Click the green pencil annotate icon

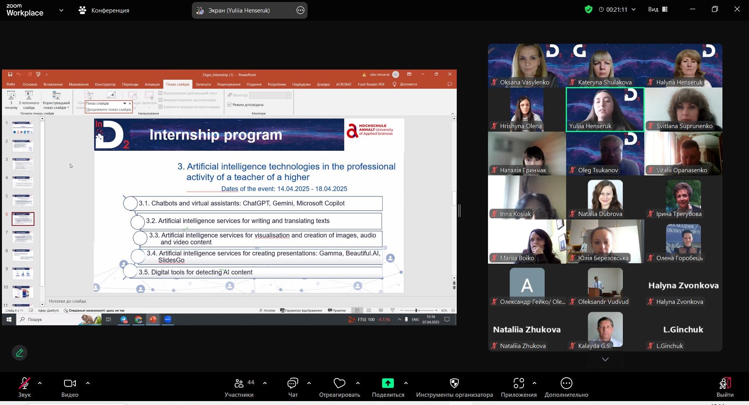click(20, 353)
